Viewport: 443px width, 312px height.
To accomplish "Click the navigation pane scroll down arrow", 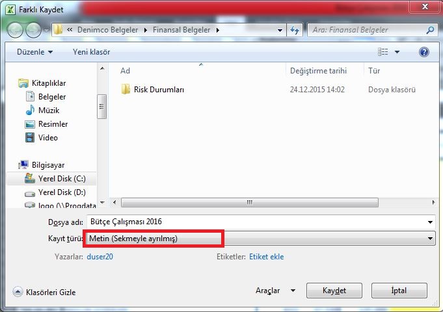I will pos(102,202).
